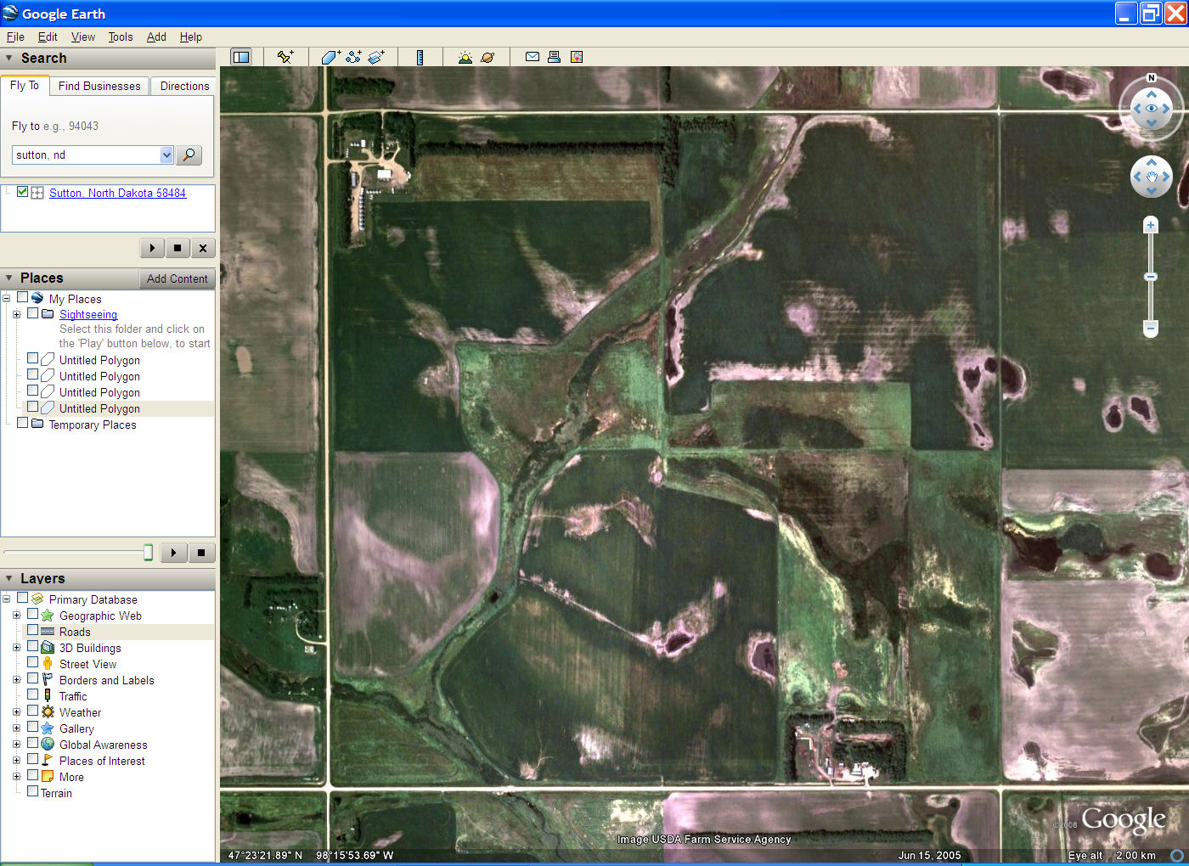Collapse the Places panel triangle
1189x866 pixels.
(x=9, y=278)
